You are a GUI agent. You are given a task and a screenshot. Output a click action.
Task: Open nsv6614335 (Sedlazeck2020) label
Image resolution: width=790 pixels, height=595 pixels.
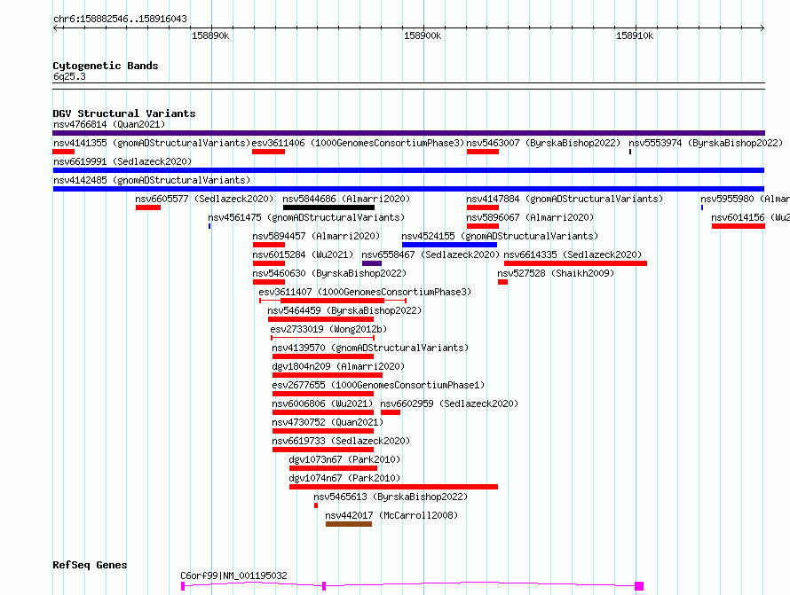(x=573, y=254)
